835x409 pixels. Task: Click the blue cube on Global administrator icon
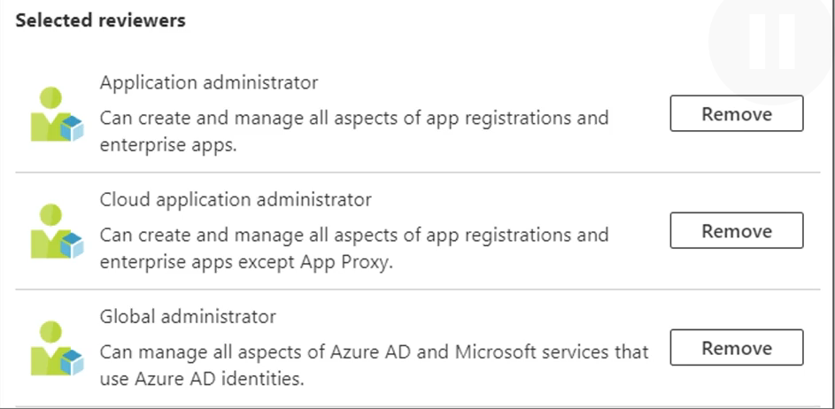point(70,363)
